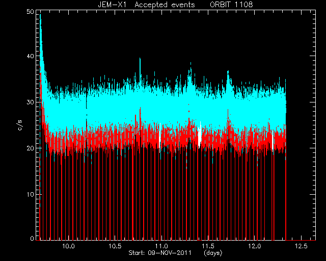The image size is (326, 261).
Task: Click the y-axis tick label 40
Action: (x=30, y=56)
